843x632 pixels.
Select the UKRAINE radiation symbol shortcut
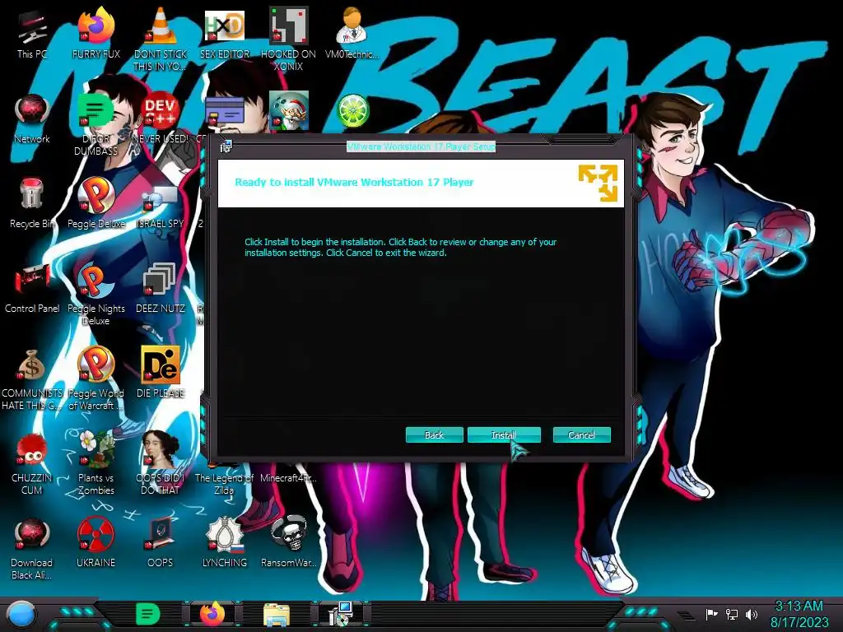point(95,541)
